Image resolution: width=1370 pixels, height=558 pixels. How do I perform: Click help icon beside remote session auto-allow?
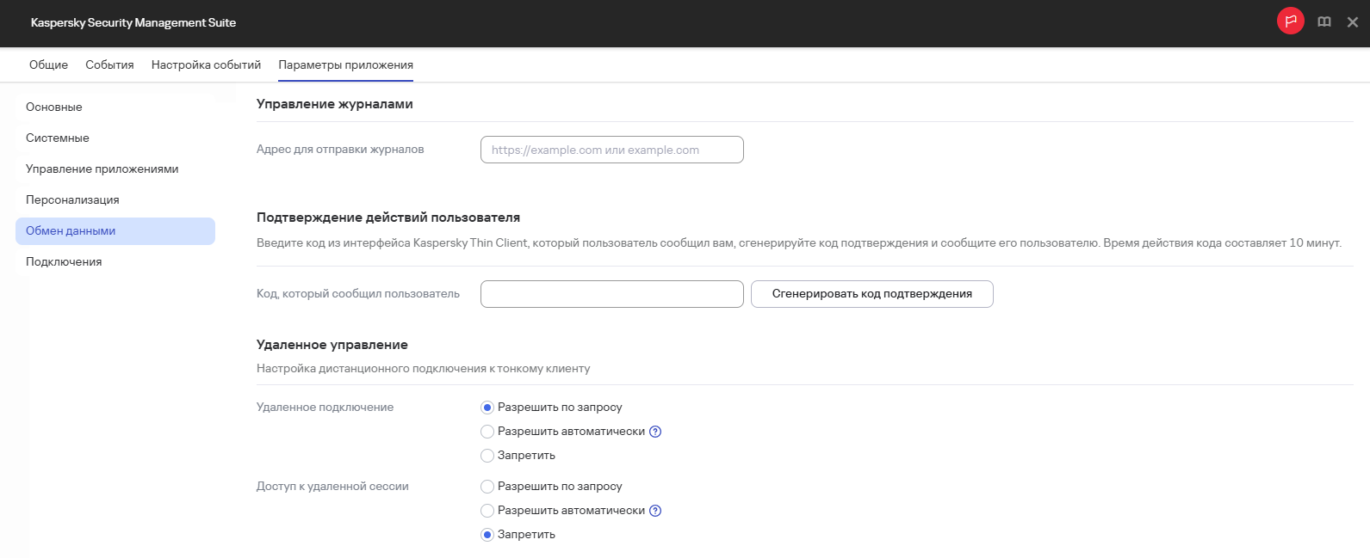[x=655, y=511]
